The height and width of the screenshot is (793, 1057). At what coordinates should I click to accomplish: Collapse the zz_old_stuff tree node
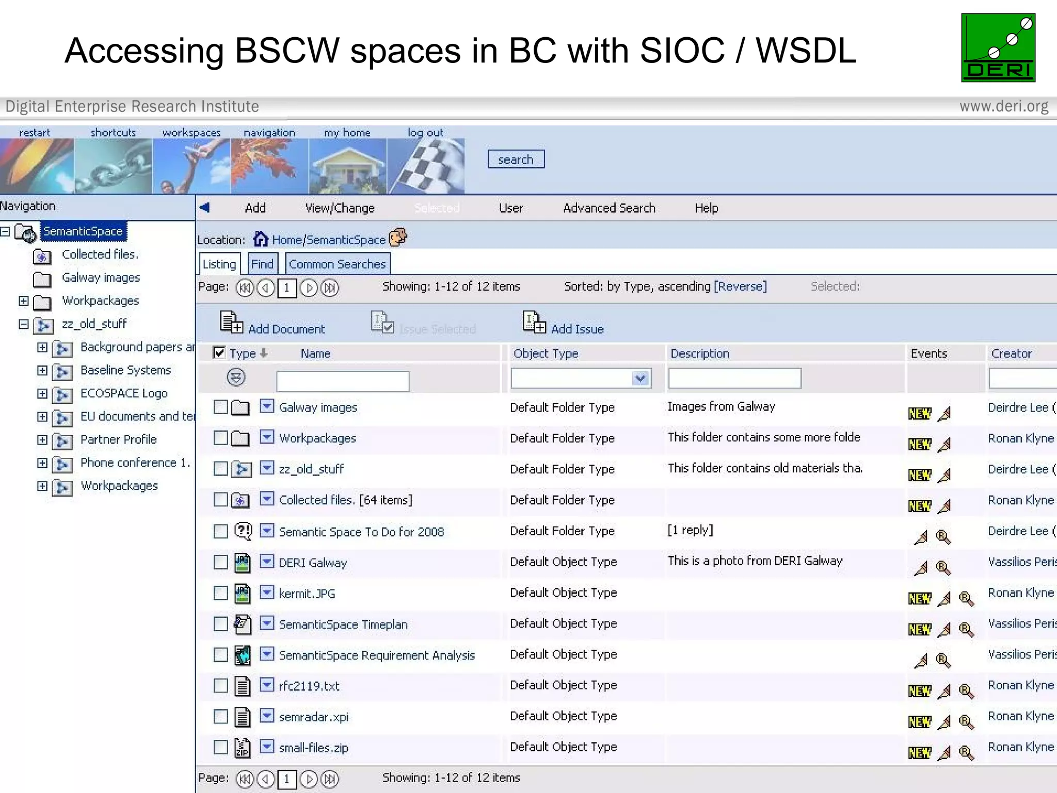(x=24, y=324)
